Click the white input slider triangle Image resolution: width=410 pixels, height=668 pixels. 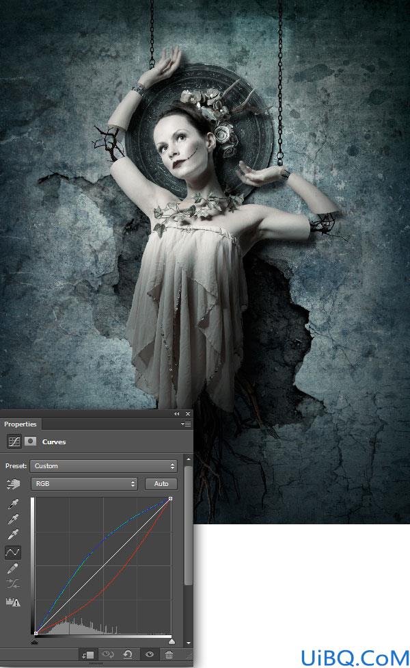tap(172, 641)
